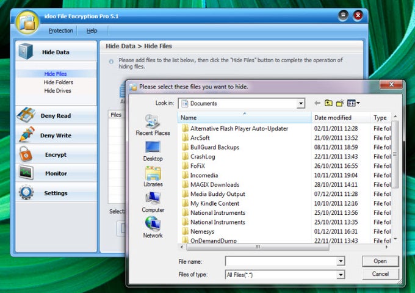The image size is (415, 293).
Task: Switch to the Deny Write section
Action: coord(56,135)
